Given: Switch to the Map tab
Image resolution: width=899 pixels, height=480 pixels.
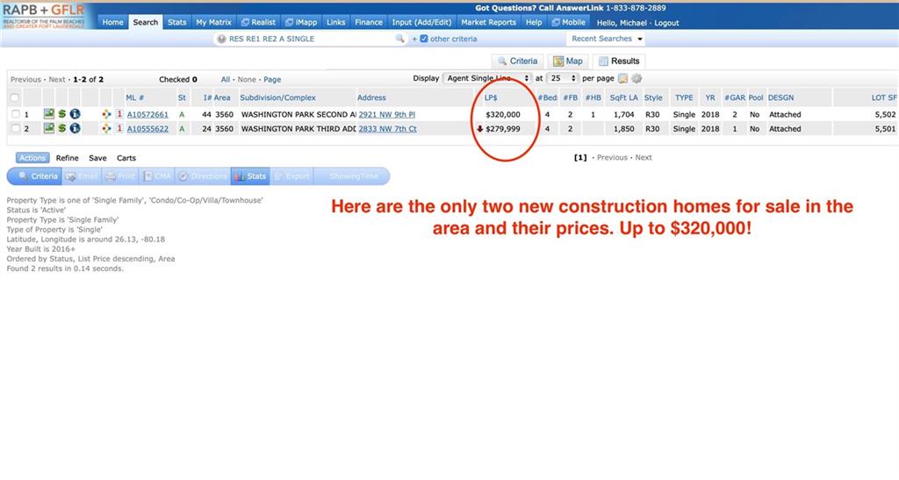Looking at the screenshot, I should 568,61.
